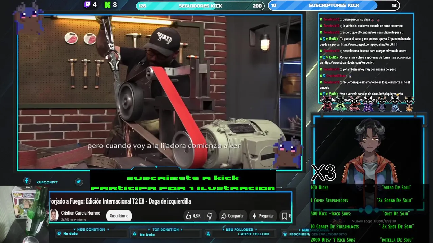433x243 pixels.
Task: Click the purple Twitch viewer count icon
Action: [x=87, y=5]
